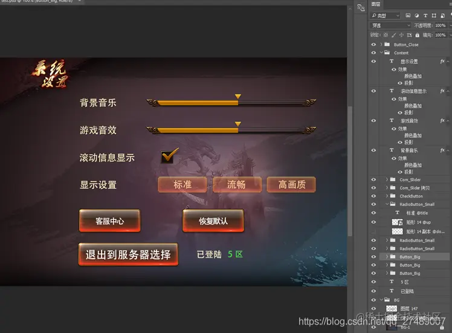
Task: Click folder icon of BG group
Action: pyautogui.click(x=387, y=300)
